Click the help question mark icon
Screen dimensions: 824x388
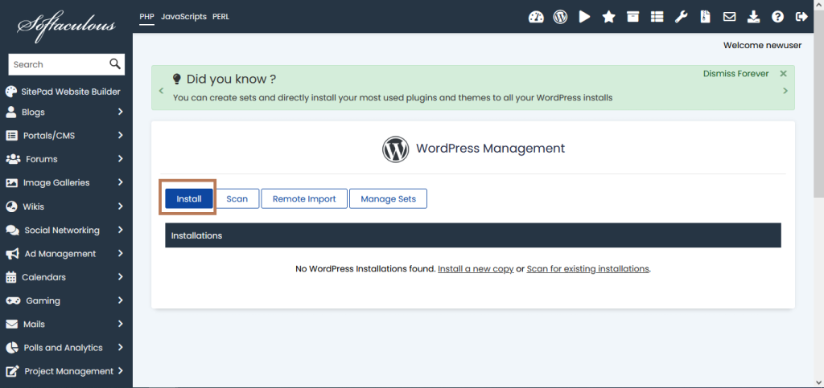coord(777,17)
